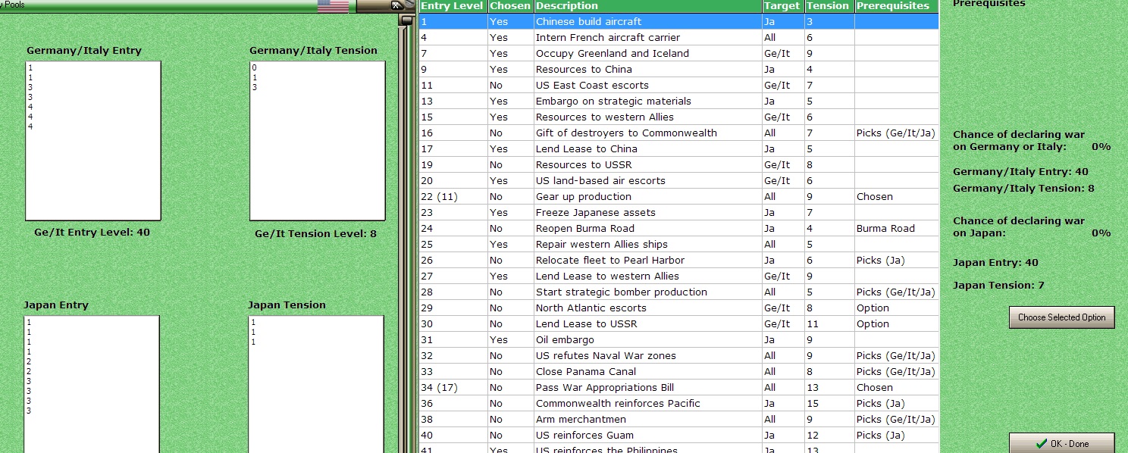Select 'Gift of destroyers to Commonwealth' row
1128x453 pixels.
678,133
